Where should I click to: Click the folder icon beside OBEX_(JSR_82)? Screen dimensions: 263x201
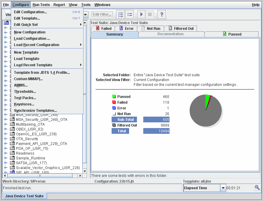coord(12,129)
